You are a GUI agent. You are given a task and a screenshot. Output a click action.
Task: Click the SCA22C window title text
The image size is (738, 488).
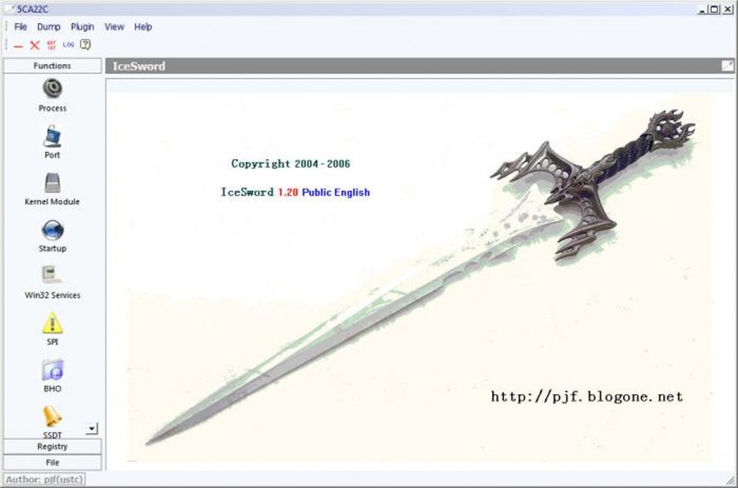point(33,9)
